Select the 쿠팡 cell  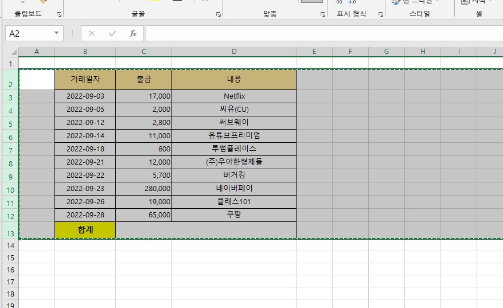pyautogui.click(x=234, y=215)
